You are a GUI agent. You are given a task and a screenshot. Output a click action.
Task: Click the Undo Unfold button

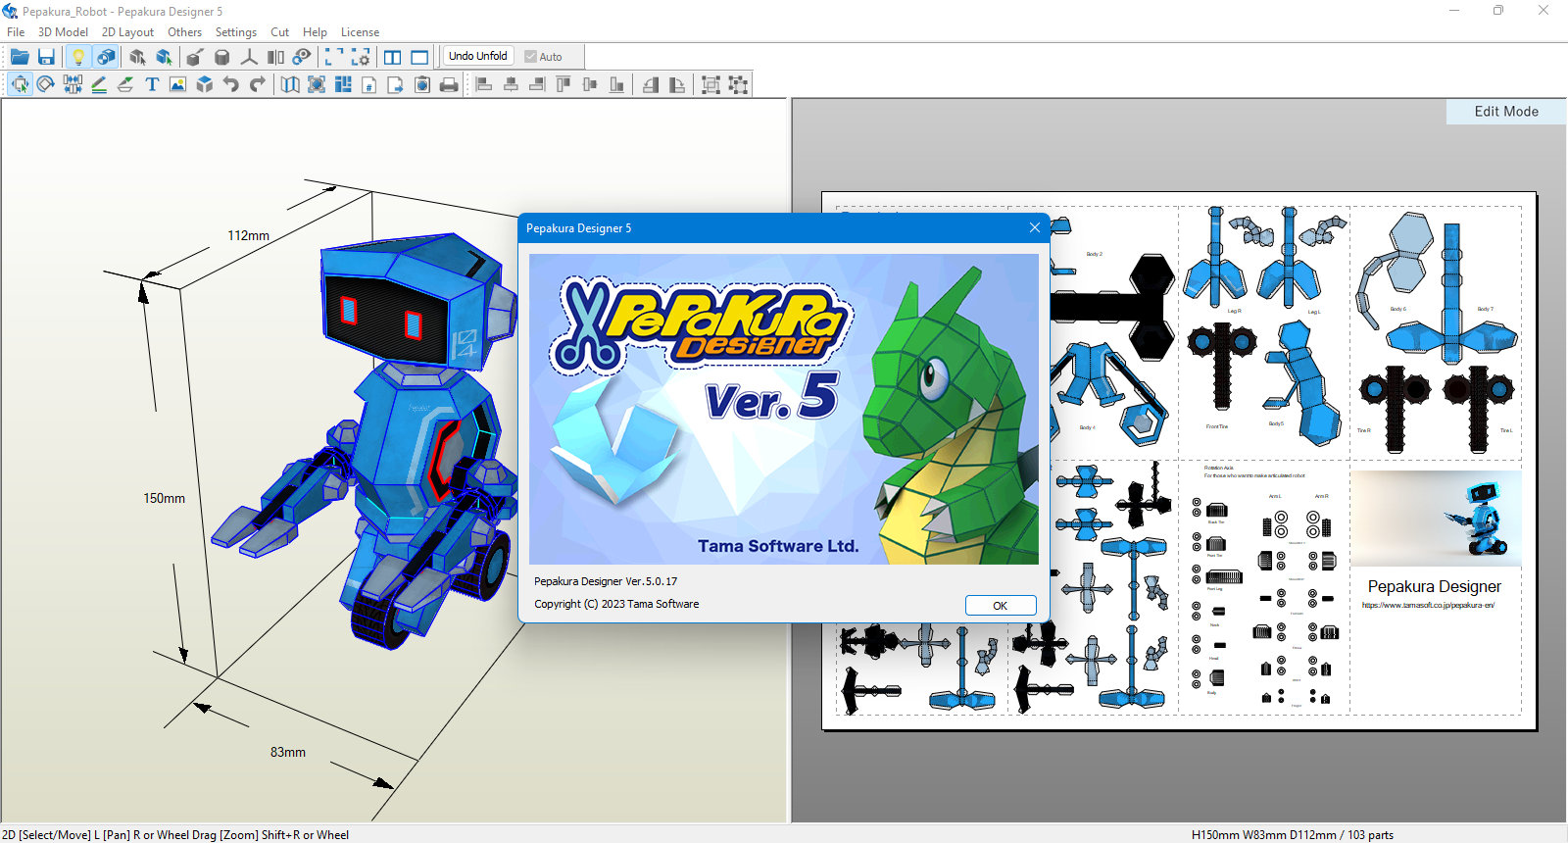[x=478, y=56]
